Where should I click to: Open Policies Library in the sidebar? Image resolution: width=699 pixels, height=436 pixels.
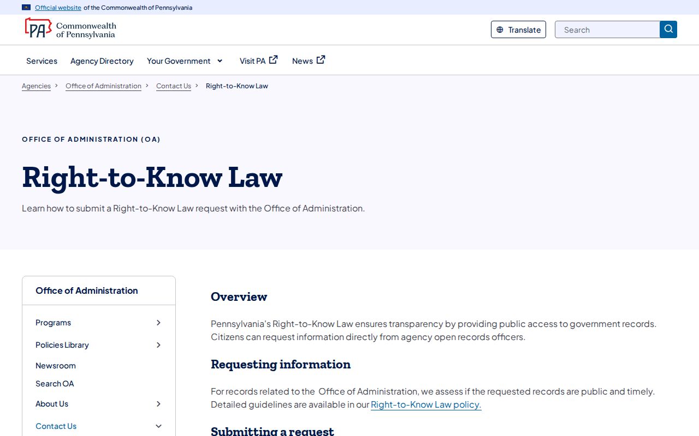[x=62, y=345]
